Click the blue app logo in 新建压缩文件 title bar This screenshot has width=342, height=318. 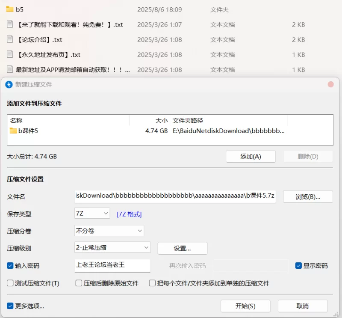9,84
